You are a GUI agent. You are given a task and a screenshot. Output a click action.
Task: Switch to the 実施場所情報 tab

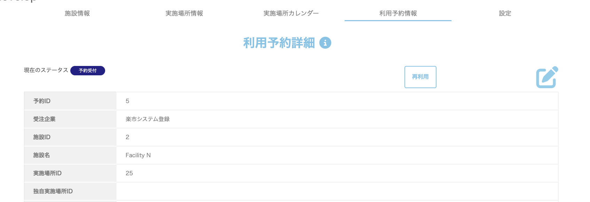184,14
